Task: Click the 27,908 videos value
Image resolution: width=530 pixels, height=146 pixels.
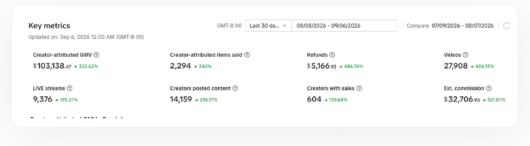Action: point(456,66)
